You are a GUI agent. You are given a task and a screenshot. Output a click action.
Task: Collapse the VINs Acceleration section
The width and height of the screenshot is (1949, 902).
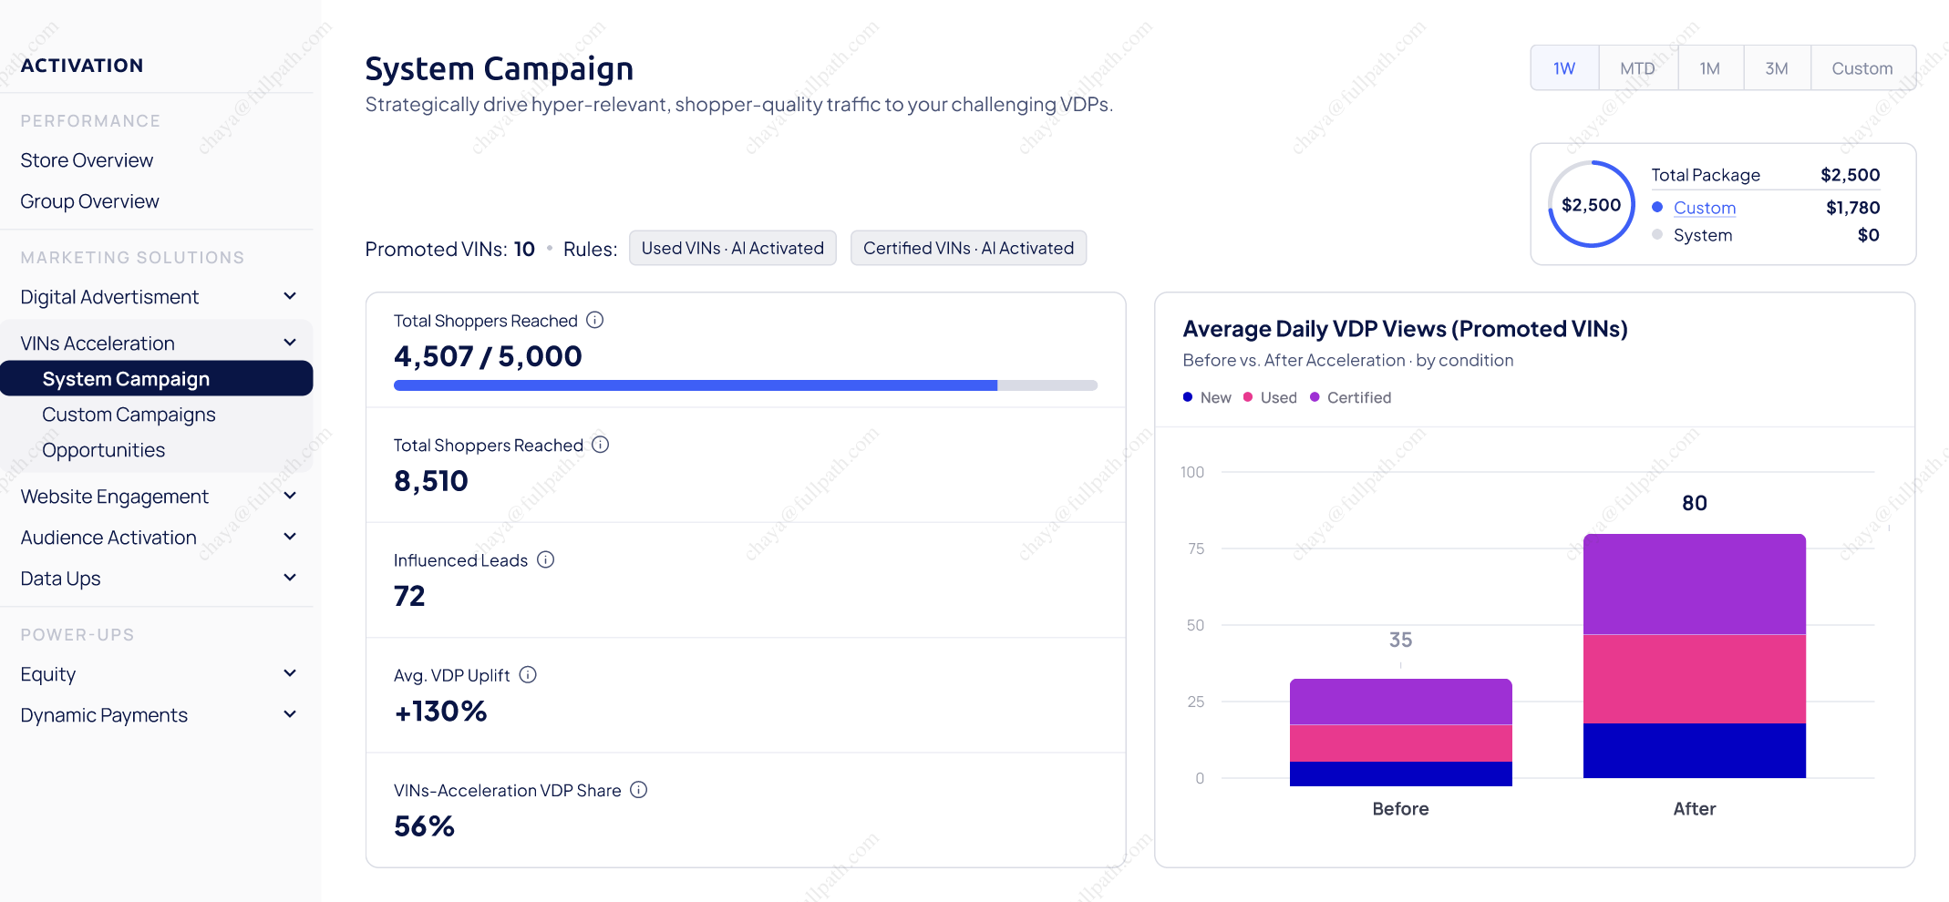[290, 343]
